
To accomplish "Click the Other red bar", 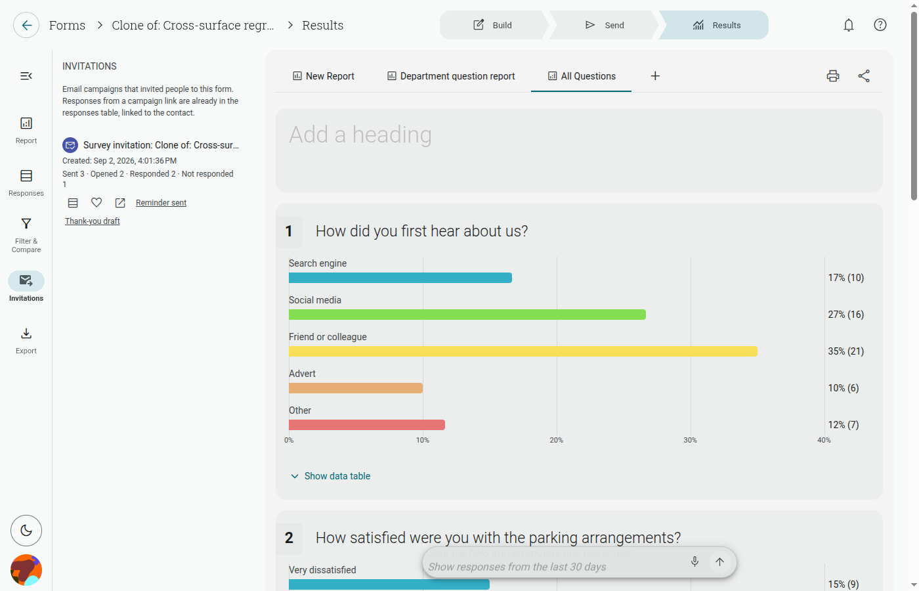I will (367, 425).
